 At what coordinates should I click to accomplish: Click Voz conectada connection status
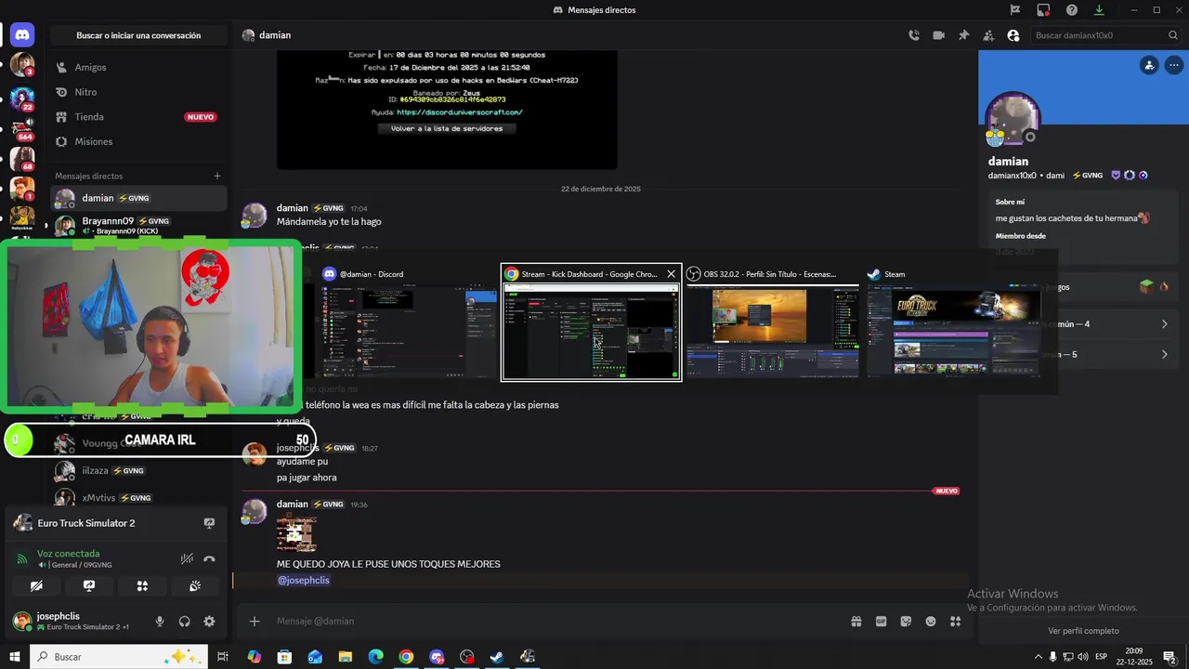point(68,554)
